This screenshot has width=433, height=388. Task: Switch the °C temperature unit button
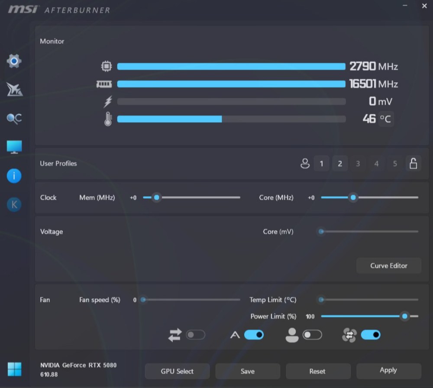386,119
